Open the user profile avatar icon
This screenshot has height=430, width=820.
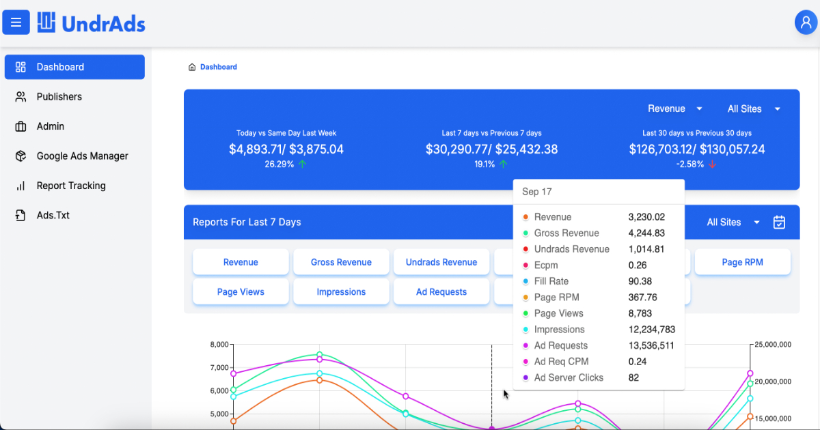tap(806, 23)
